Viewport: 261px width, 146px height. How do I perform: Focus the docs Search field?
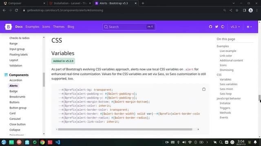(129, 27)
